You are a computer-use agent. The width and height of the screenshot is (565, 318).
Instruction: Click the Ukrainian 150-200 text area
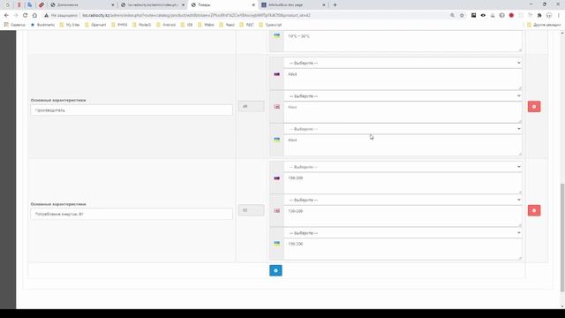tap(403, 249)
